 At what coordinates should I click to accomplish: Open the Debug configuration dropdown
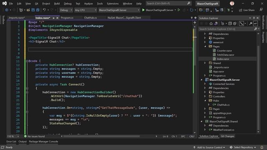[66, 10]
